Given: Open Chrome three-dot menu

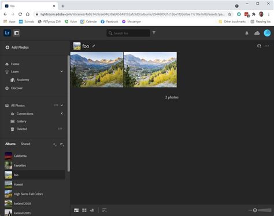Looking at the screenshot, I should (269, 14).
